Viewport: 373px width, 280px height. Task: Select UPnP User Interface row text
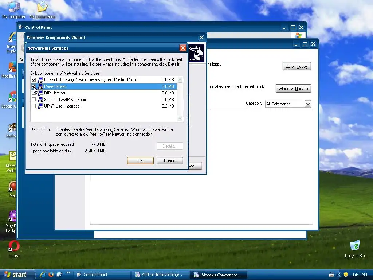click(62, 106)
